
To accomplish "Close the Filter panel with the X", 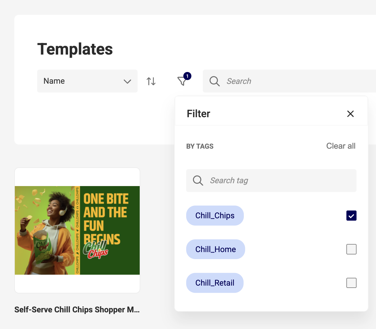I will [x=351, y=114].
